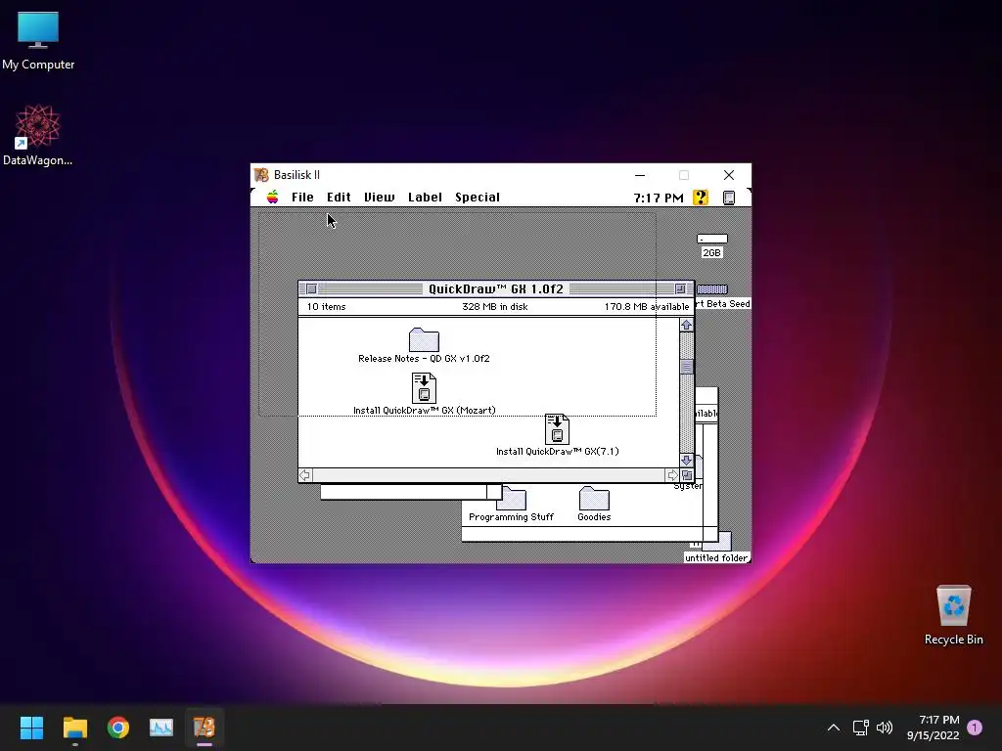The height and width of the screenshot is (751, 1002).
Task: Open the File menu
Action: click(302, 198)
